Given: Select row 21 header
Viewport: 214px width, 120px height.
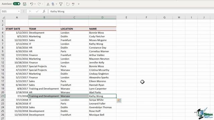Looking at the screenshot, I should (x=3, y=96).
